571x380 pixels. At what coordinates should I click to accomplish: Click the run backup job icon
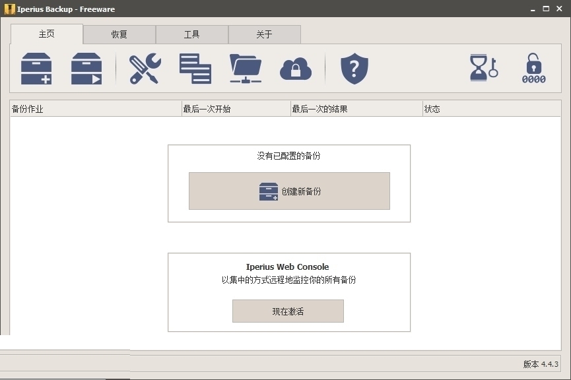tap(86, 69)
